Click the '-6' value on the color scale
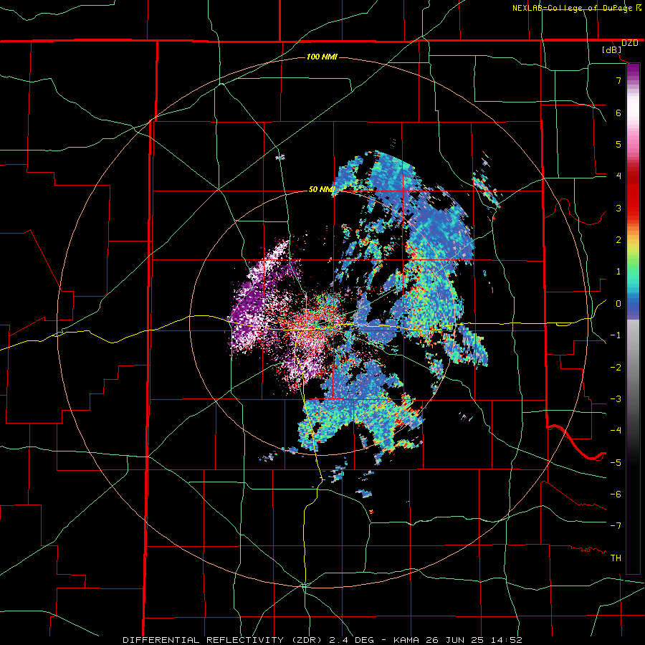 [x=616, y=494]
